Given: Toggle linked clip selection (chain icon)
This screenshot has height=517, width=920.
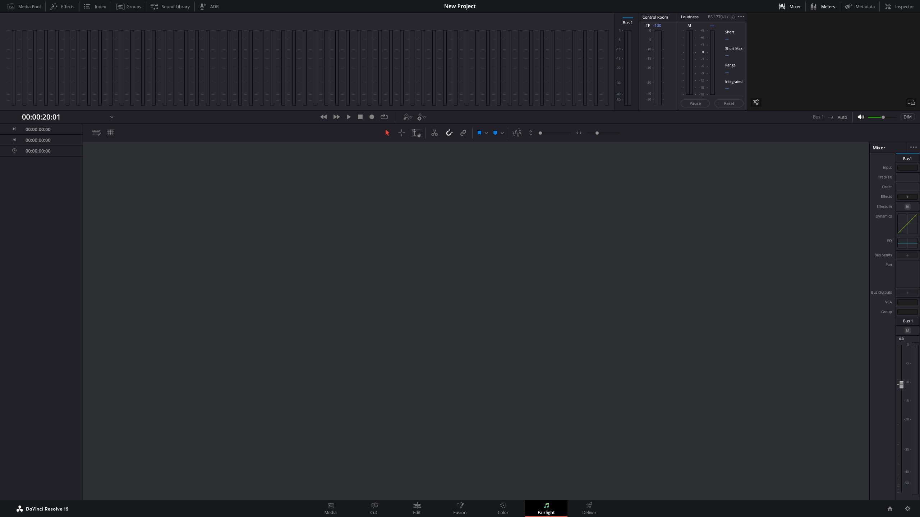Looking at the screenshot, I should (x=463, y=132).
